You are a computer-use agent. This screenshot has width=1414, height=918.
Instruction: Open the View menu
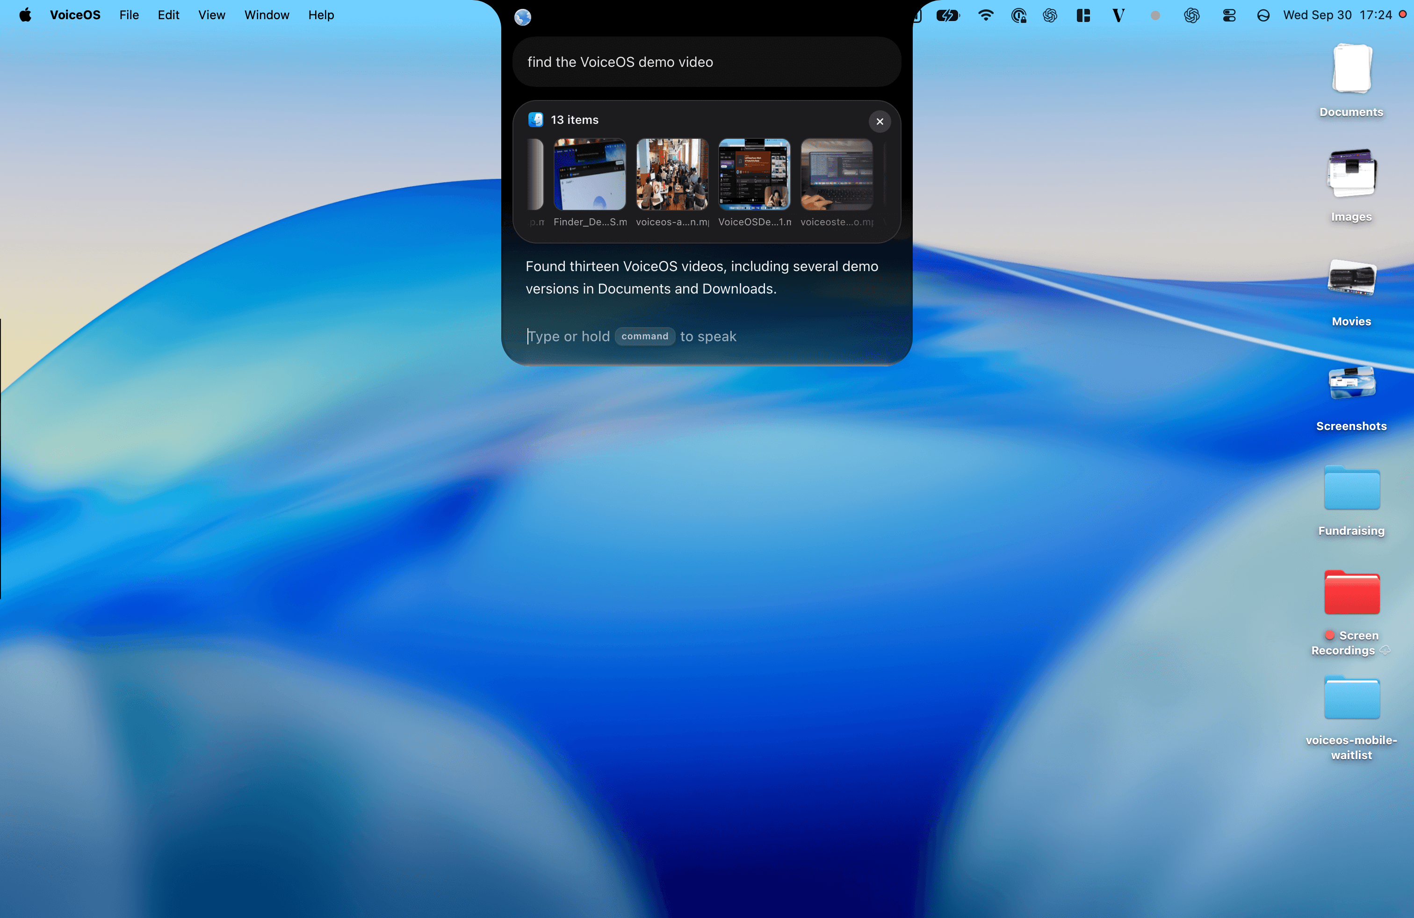coord(211,15)
